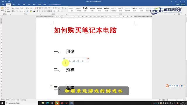Click the Word icon on taskbar
The image size is (187, 105).
tap(71, 103)
